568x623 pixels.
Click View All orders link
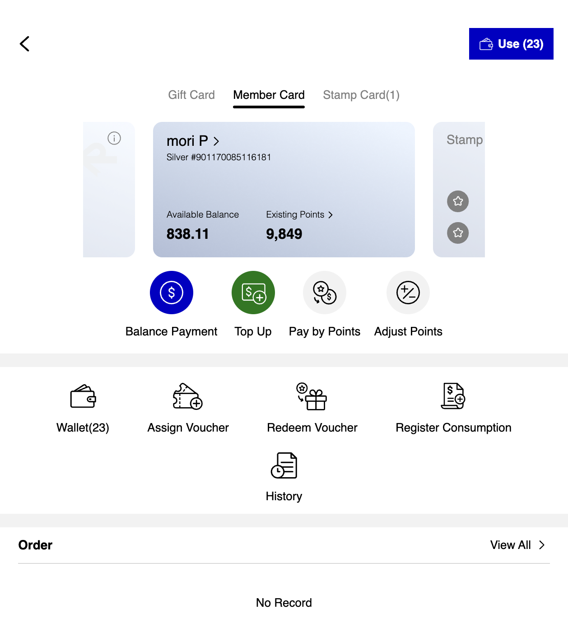518,545
